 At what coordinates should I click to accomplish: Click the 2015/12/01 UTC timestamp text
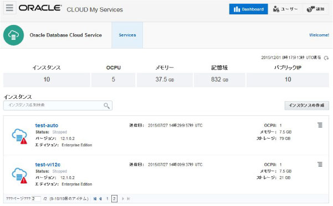click(x=291, y=57)
